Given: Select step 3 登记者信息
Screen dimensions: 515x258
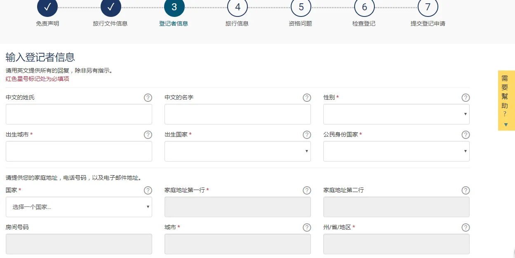Looking at the screenshot, I should (174, 7).
